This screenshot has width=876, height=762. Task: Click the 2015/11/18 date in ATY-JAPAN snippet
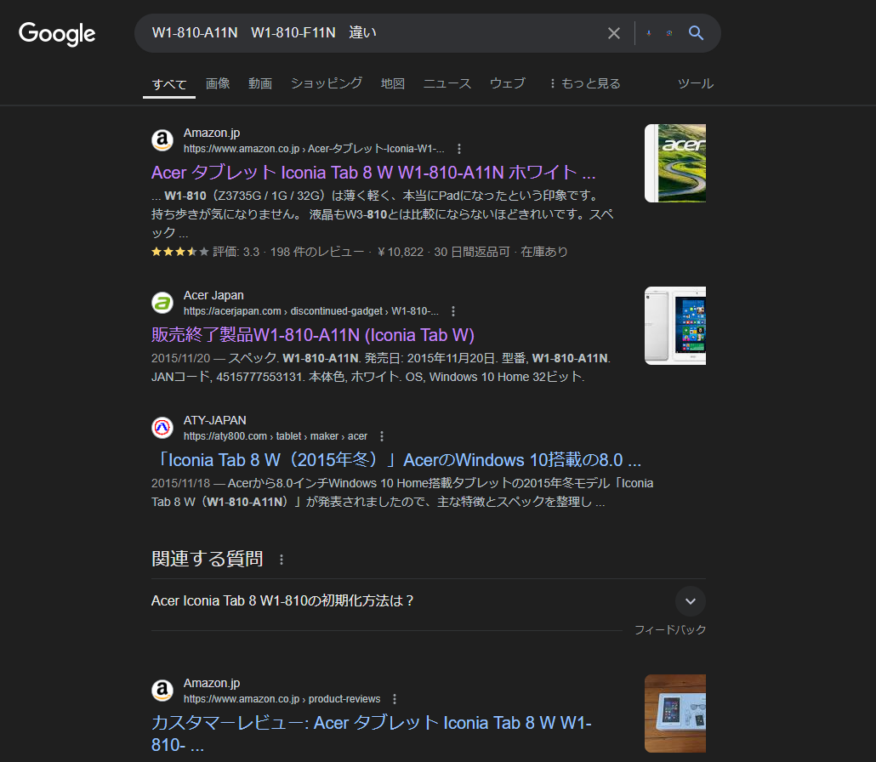(181, 483)
